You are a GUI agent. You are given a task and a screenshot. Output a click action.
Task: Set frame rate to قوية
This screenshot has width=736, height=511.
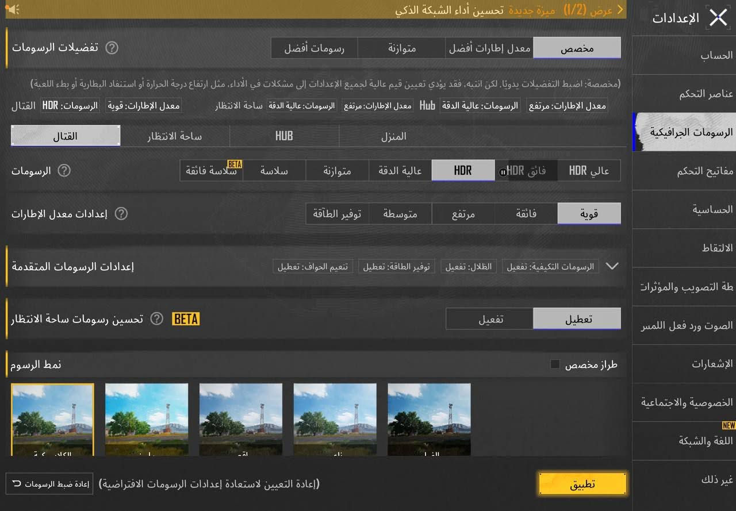pyautogui.click(x=589, y=214)
